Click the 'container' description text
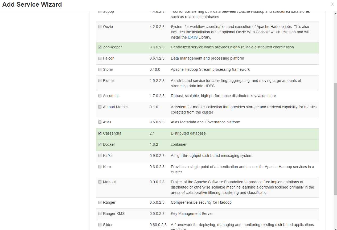This screenshot has width=337, height=230. tap(179, 144)
